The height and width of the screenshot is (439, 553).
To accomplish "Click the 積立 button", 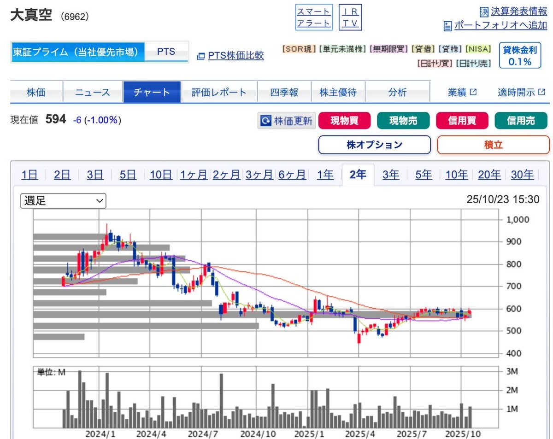I will coord(493,145).
